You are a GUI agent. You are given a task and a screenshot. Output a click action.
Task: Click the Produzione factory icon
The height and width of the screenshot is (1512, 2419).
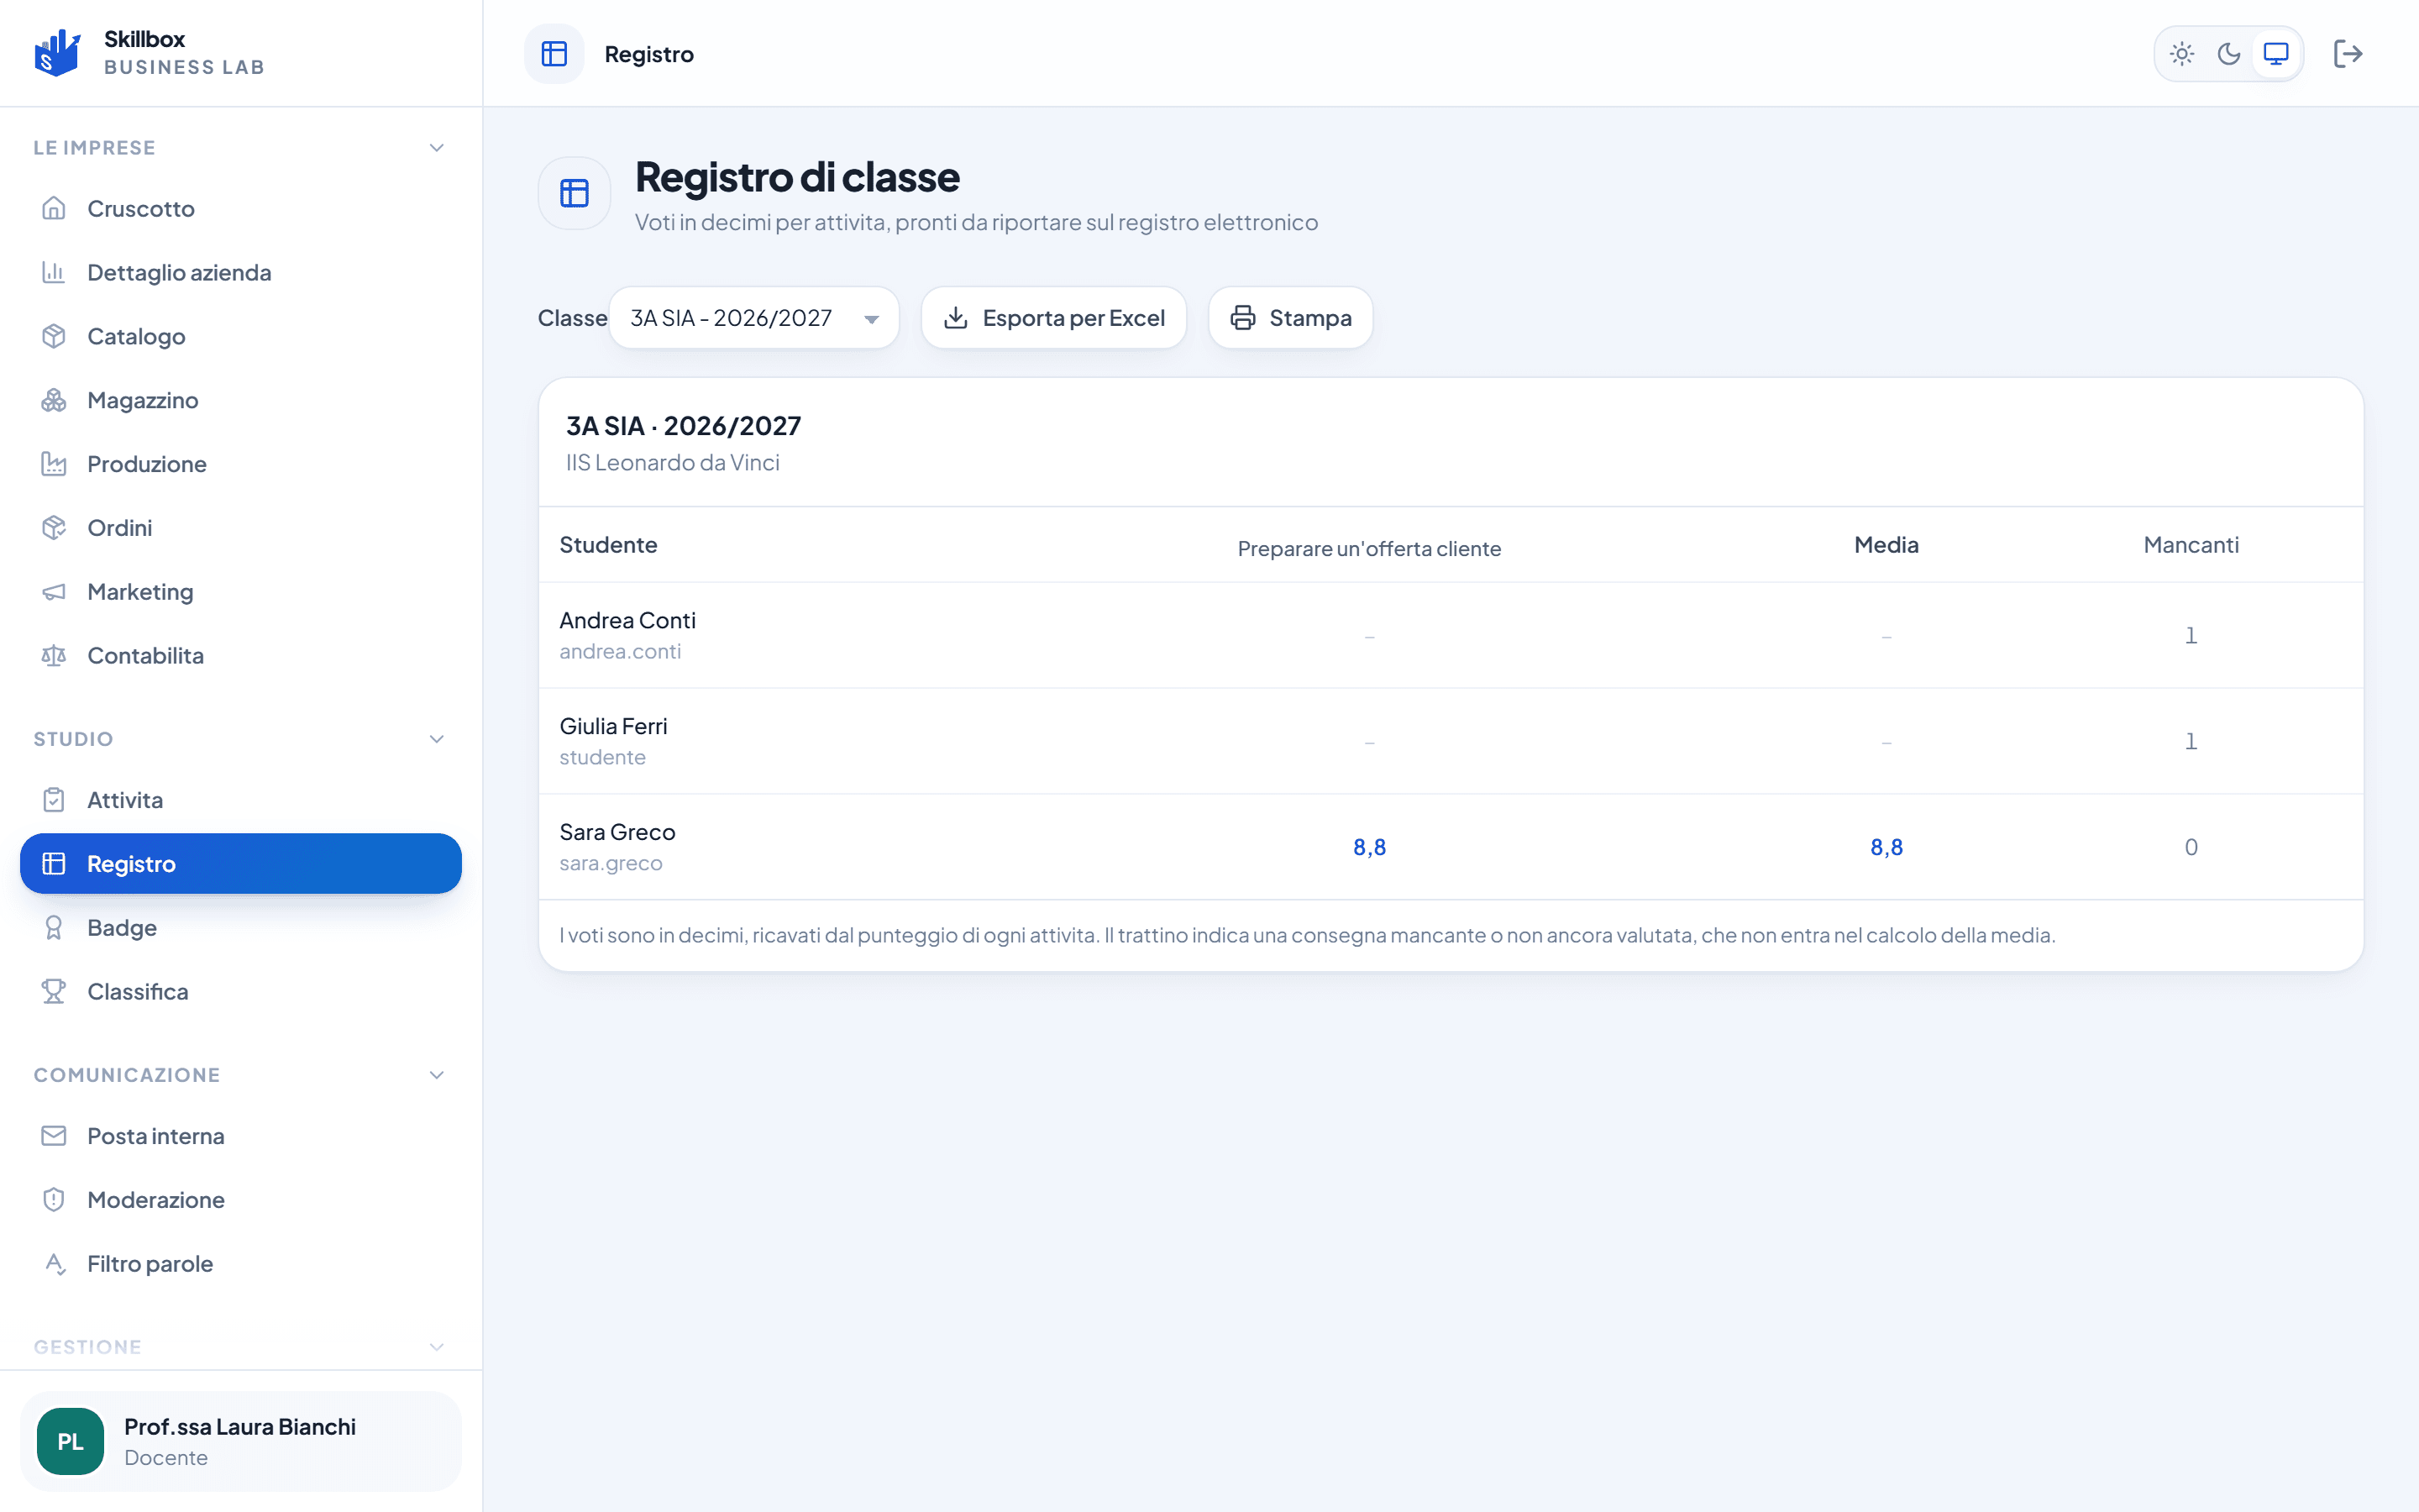54,464
